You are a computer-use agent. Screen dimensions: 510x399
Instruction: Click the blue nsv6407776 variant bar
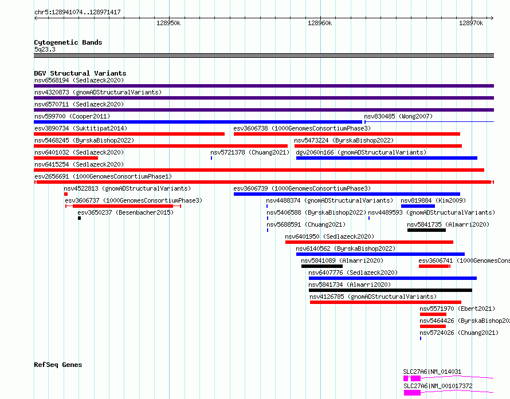pyautogui.click(x=393, y=278)
